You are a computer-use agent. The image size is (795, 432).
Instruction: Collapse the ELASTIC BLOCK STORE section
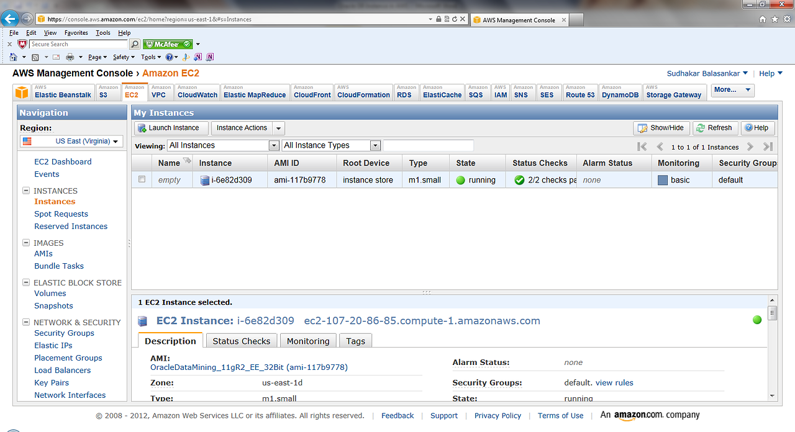tap(26, 282)
